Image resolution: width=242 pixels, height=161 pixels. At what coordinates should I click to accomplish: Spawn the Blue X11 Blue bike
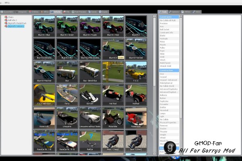pos(44,26)
